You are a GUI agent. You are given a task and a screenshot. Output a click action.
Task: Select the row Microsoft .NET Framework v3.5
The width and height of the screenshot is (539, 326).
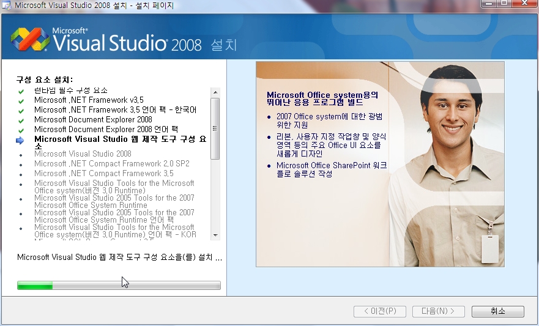click(x=89, y=100)
